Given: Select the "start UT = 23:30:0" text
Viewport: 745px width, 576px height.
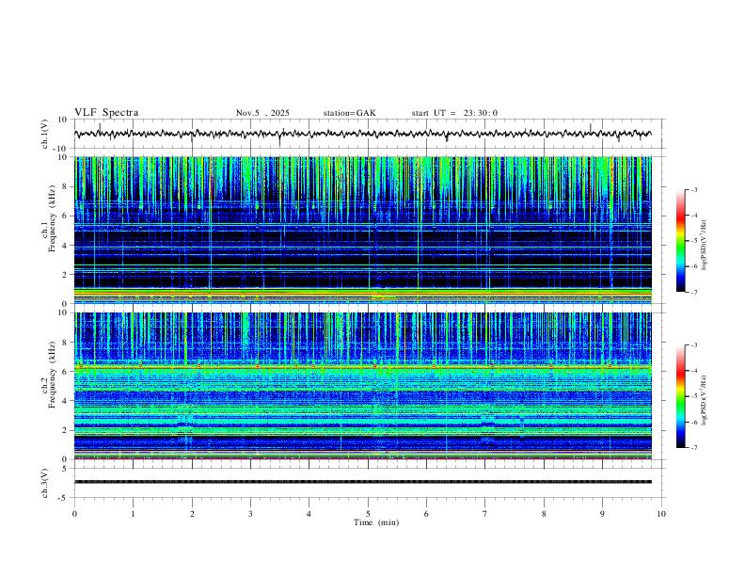Looking at the screenshot, I should [454, 113].
